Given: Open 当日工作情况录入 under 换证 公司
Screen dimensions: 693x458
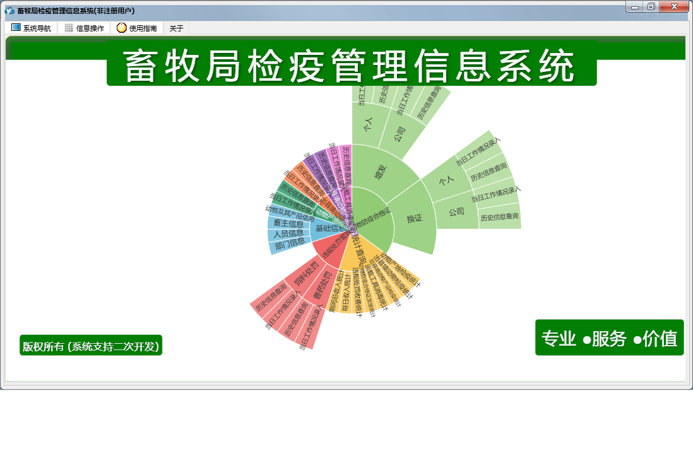Looking at the screenshot, I should pyautogui.click(x=495, y=195).
